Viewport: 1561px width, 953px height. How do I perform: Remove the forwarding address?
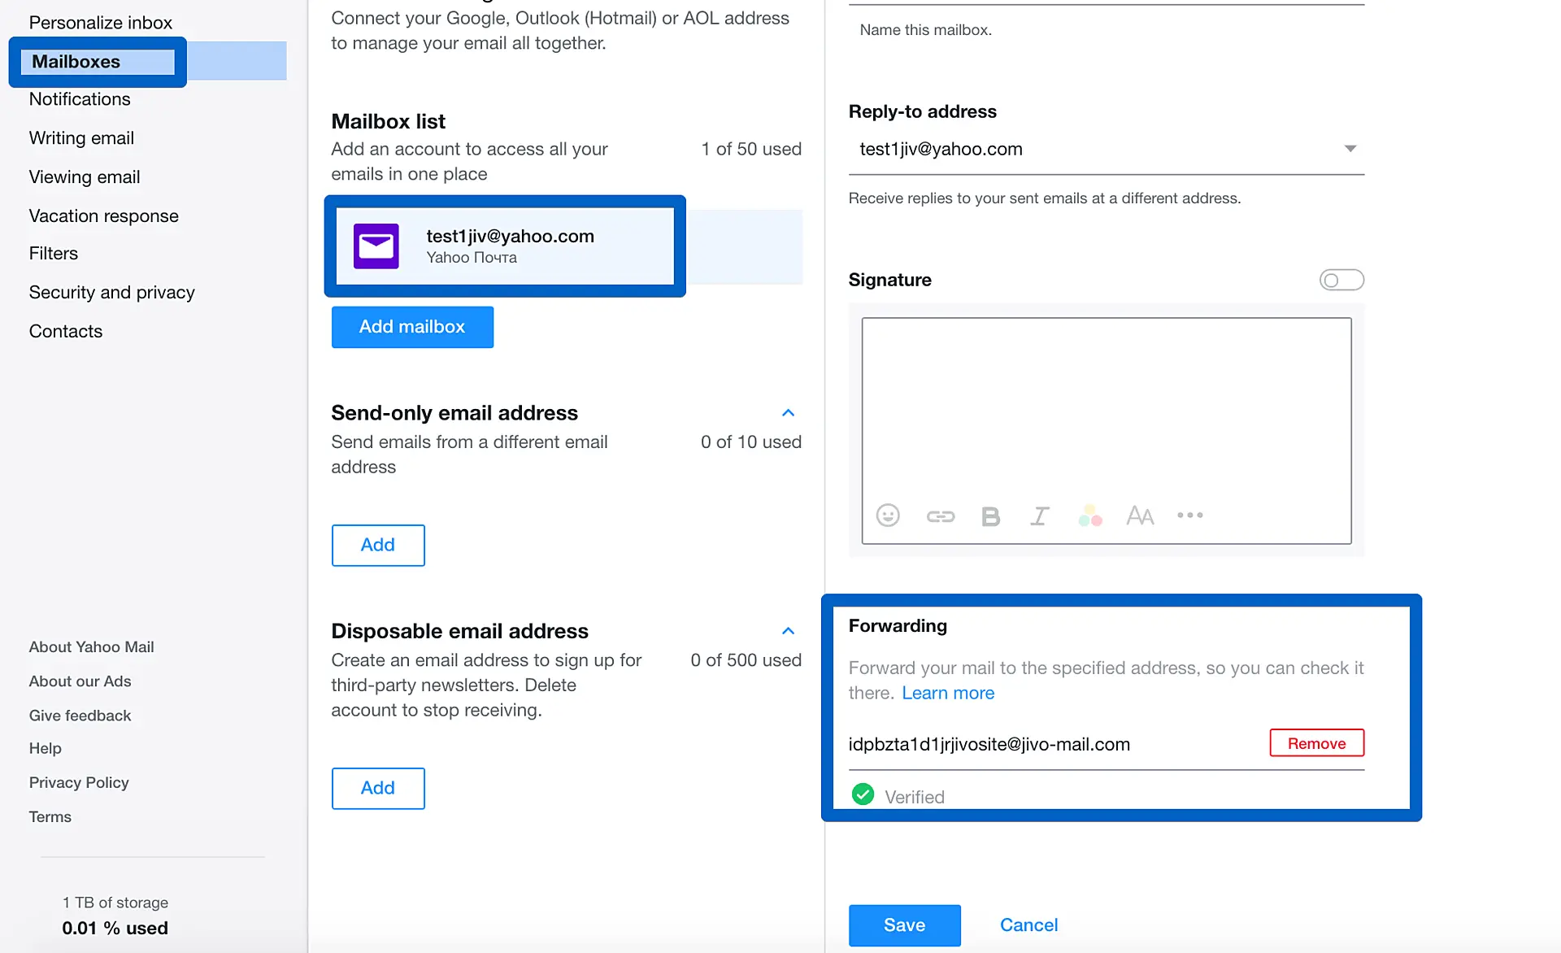pos(1316,743)
